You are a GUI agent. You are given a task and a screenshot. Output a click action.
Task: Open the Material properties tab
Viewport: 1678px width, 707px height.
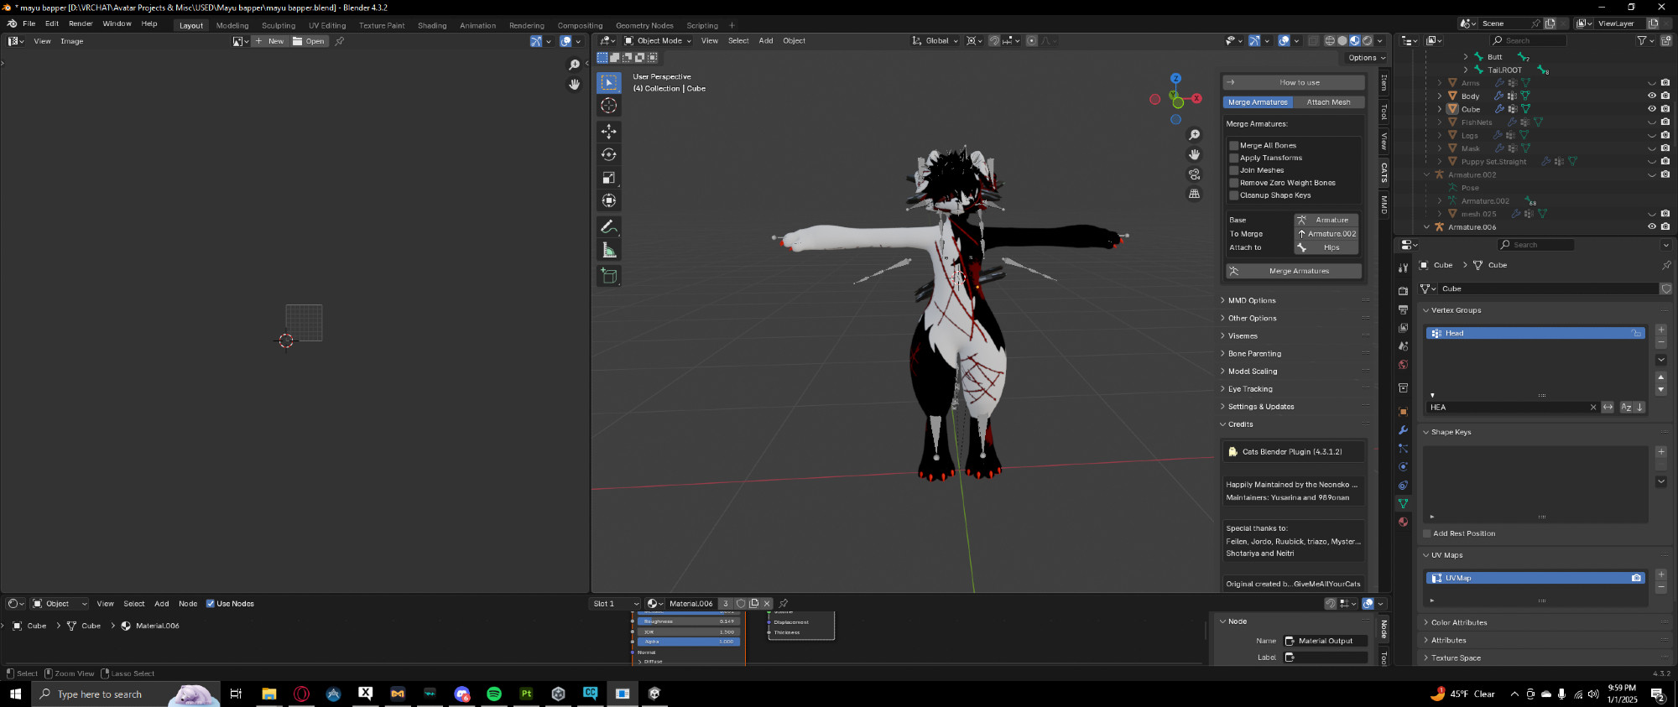pos(1403,522)
